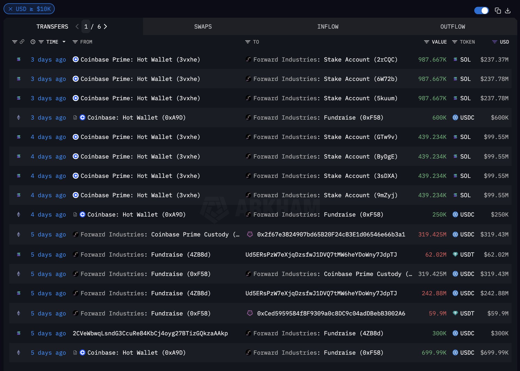The image size is (520, 371).
Task: Open 3 days ago link for 2rCQC transfer
Action: coord(48,59)
